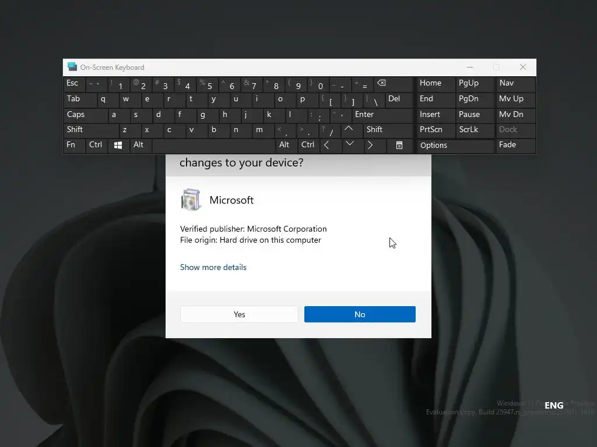Toggle the left Ctrl key

pyautogui.click(x=96, y=145)
